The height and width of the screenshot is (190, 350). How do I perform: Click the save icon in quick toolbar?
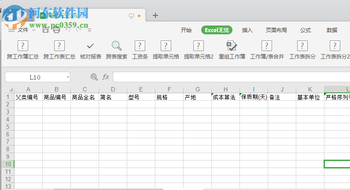point(45,29)
